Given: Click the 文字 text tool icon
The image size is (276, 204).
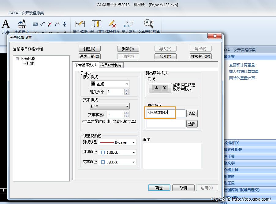Looking at the screenshot, I should click(x=6, y=25).
